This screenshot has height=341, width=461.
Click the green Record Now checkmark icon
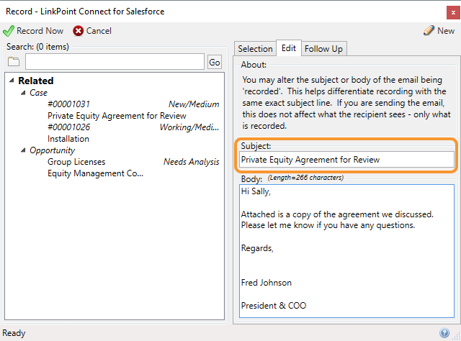point(9,31)
